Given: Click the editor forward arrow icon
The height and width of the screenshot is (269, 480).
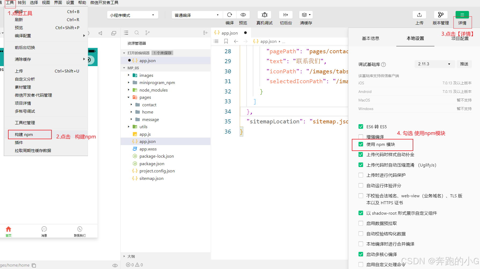Looking at the screenshot, I should click(245, 41).
